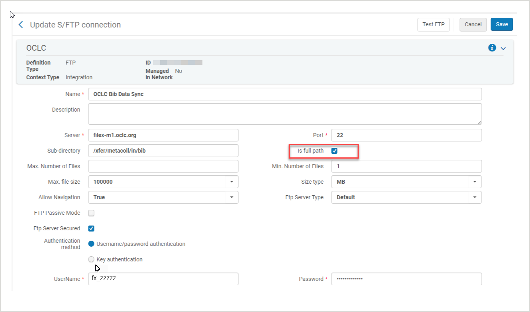Image resolution: width=530 pixels, height=312 pixels.
Task: Cancel the S/FTP connection update
Action: pyautogui.click(x=473, y=24)
